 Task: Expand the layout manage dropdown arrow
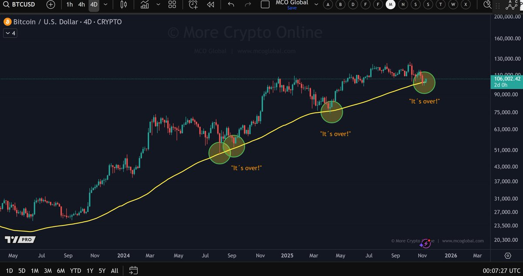[x=316, y=5]
